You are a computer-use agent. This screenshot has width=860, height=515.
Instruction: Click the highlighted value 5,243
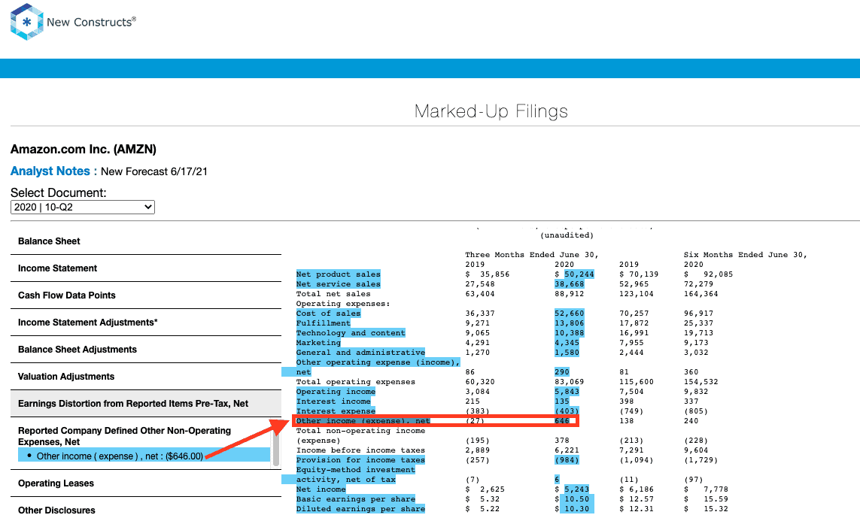click(x=577, y=489)
